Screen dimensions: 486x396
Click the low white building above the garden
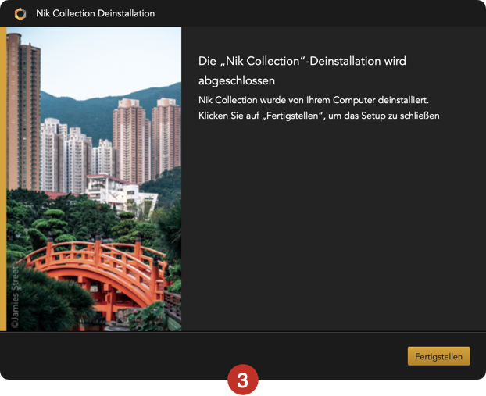tap(121, 192)
